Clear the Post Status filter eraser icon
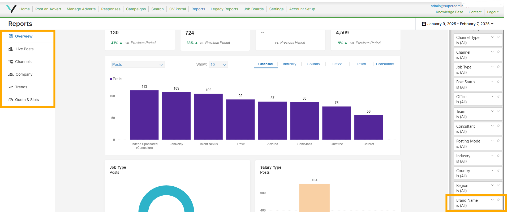Image resolution: width=507 pixels, height=212 pixels. 498,82
